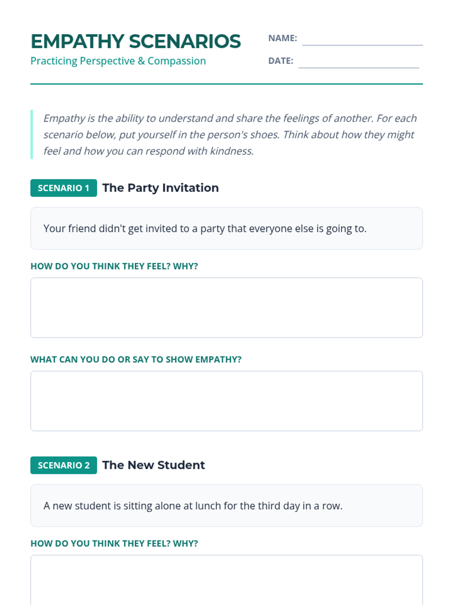Click Scenario 1's 'How do you think they feel?' label
The image size is (453, 605).
point(114,266)
